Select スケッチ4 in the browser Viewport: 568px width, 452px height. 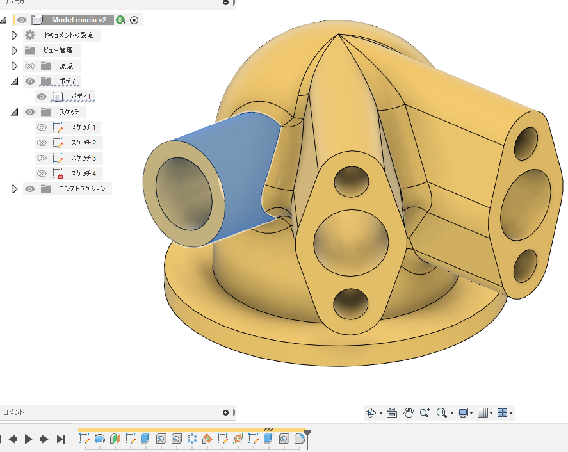84,173
